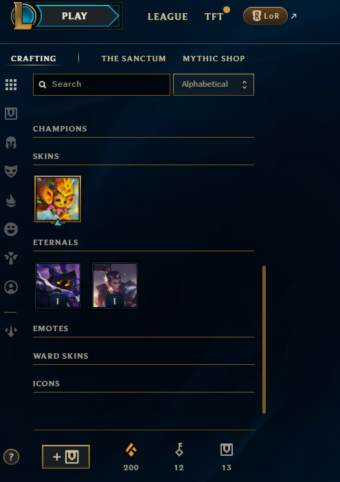Filter loot by skins mask icon

point(11,171)
